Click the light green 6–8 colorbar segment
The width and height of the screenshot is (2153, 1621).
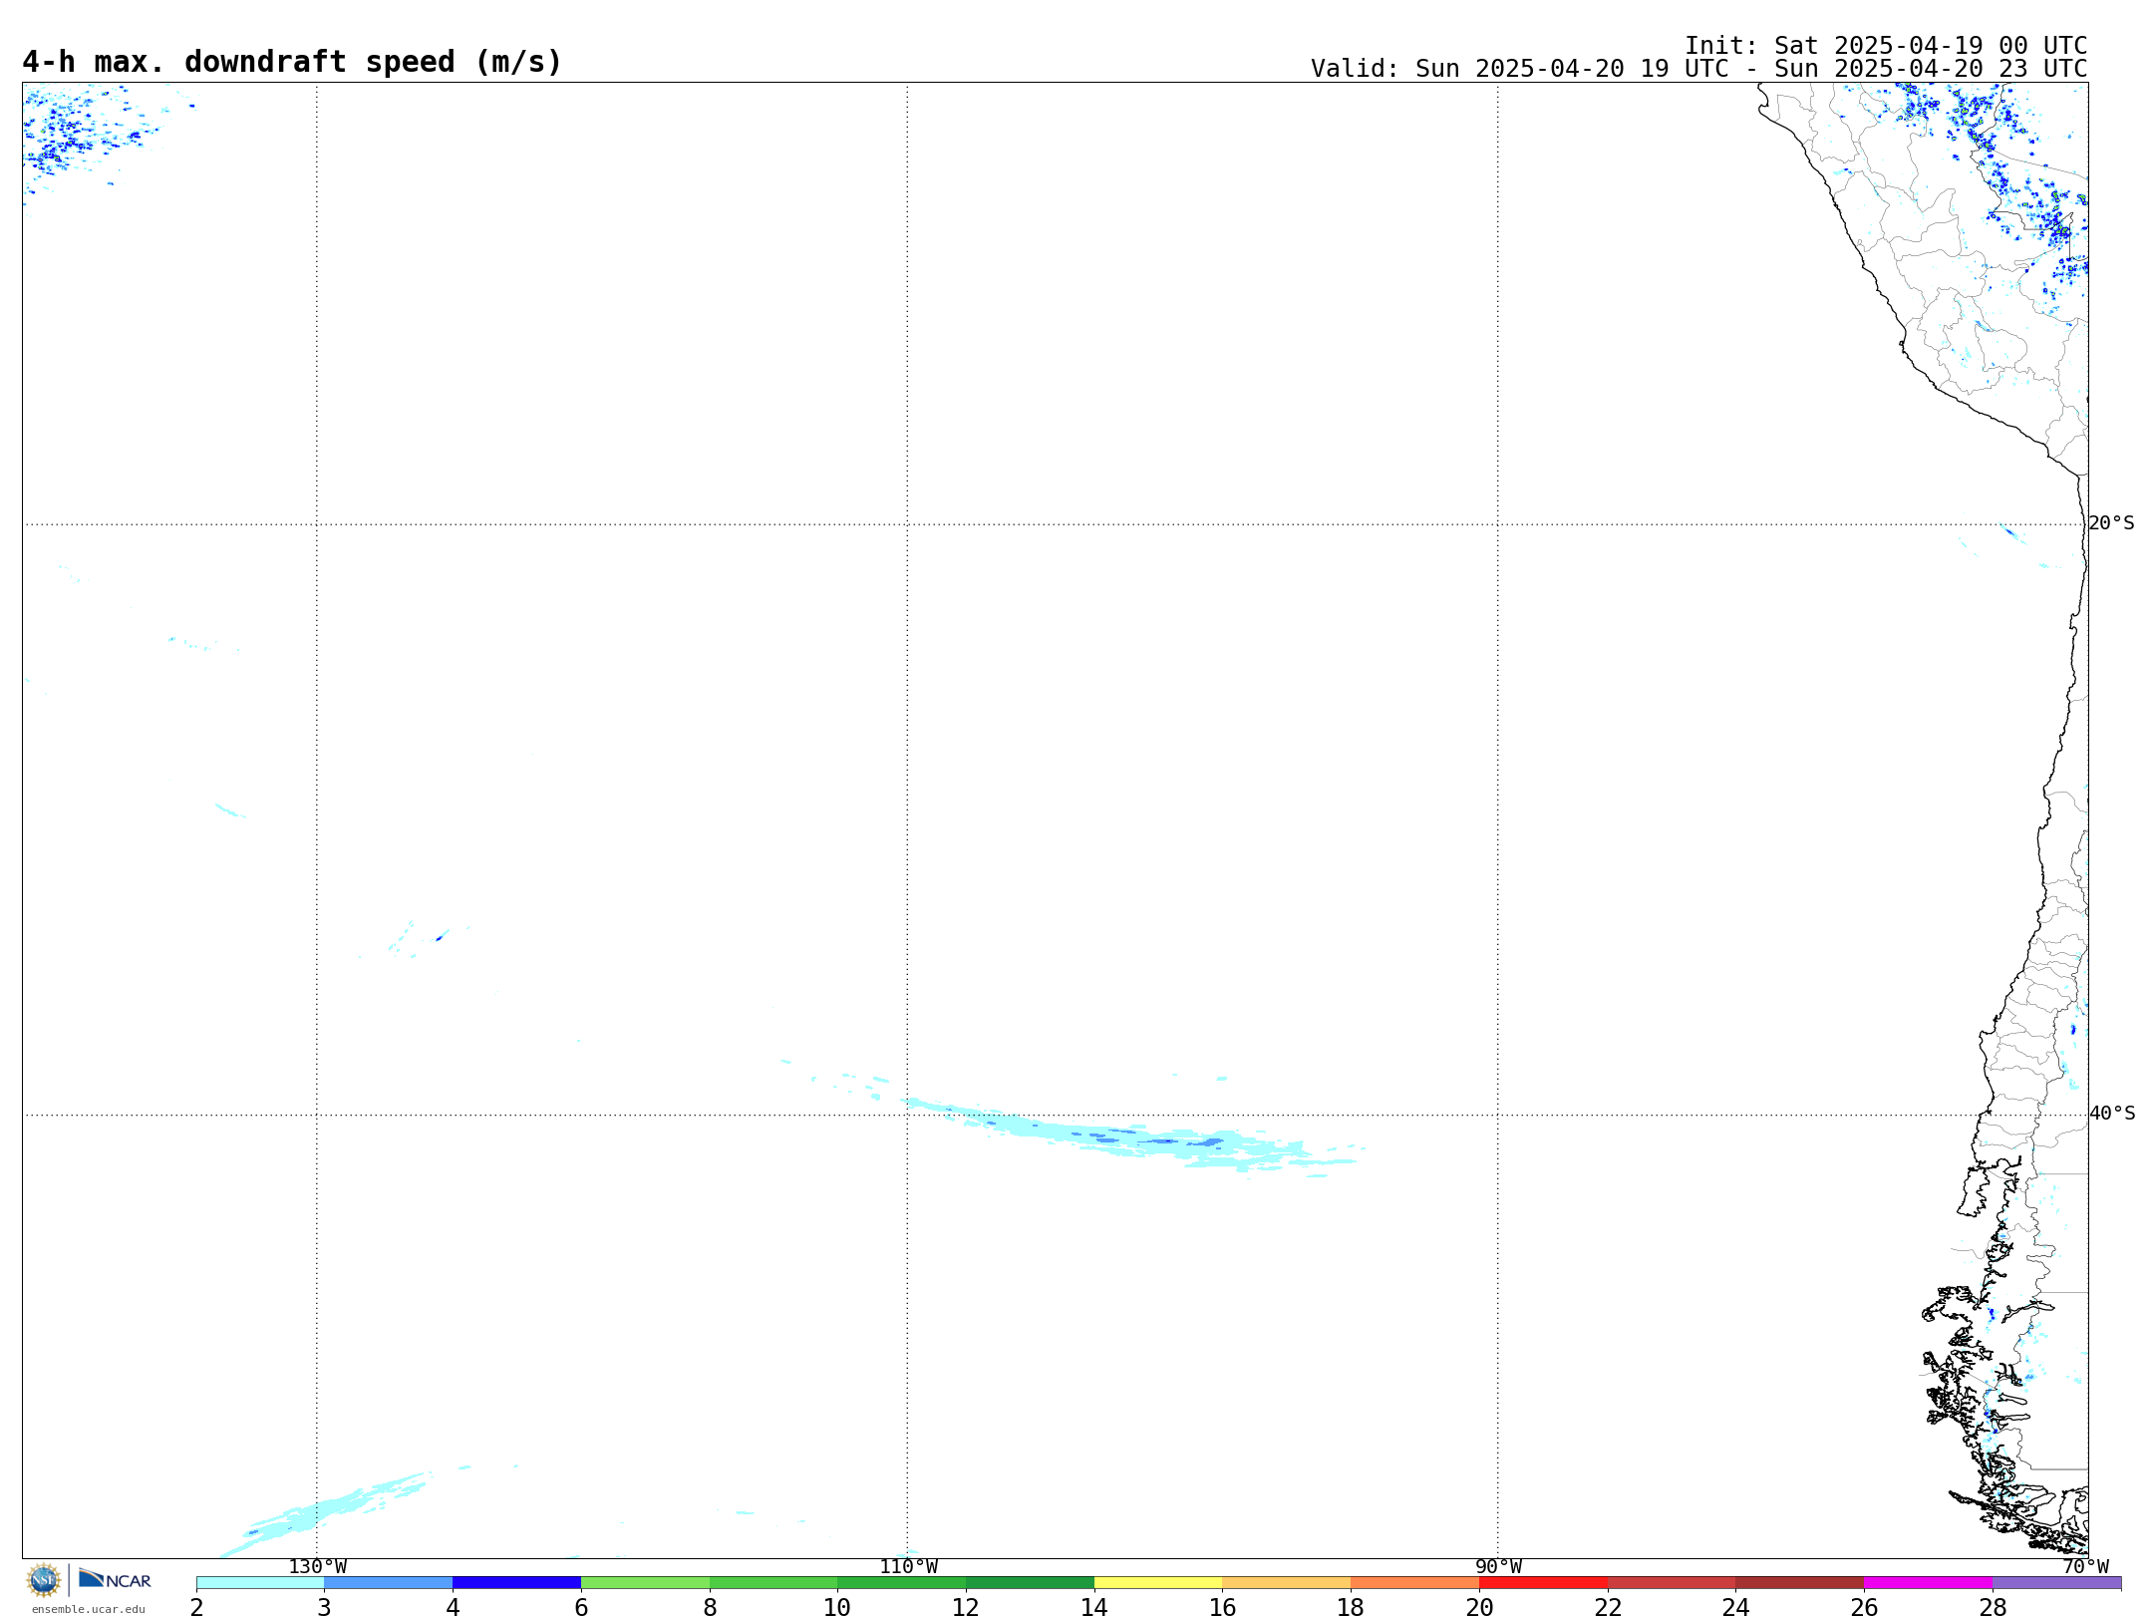pyautogui.click(x=645, y=1583)
